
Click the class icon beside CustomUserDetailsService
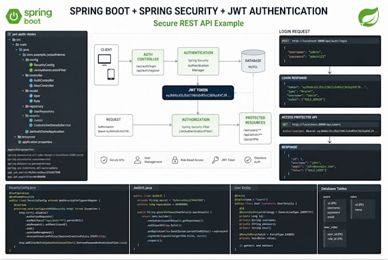click(31, 125)
